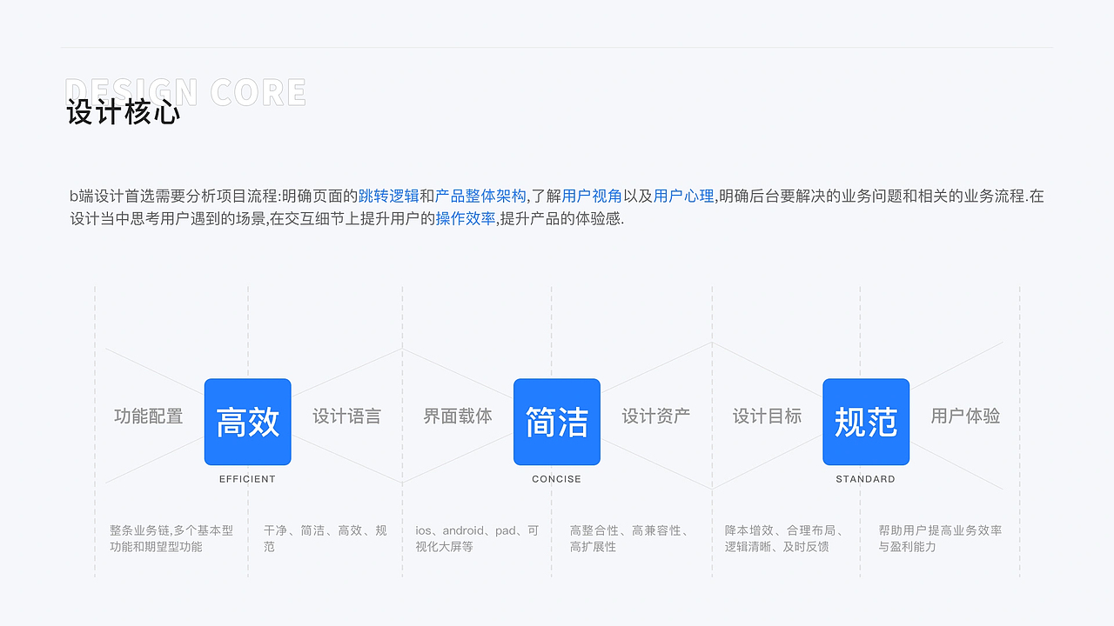Click the DESIGN CORE outlined title

[x=186, y=92]
